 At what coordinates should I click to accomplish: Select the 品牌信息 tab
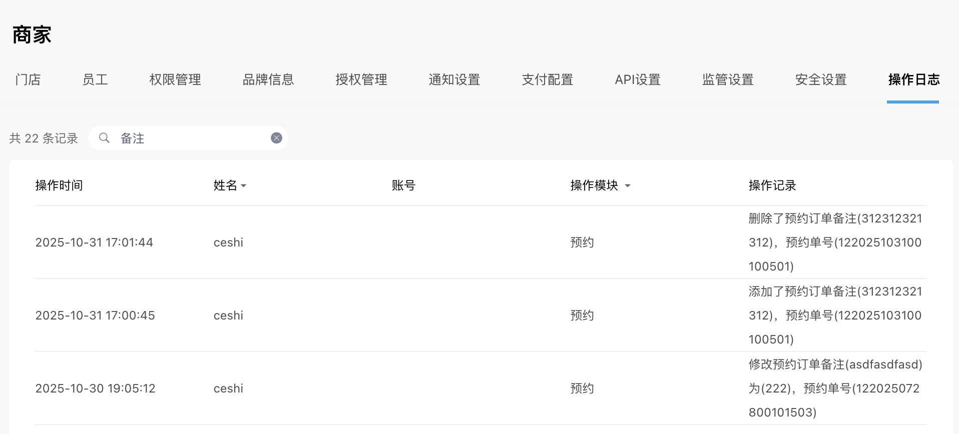[268, 79]
